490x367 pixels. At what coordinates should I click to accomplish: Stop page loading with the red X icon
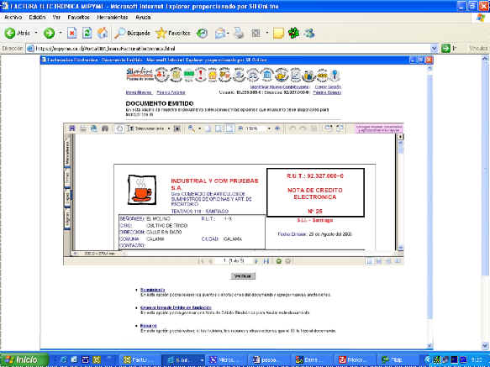point(72,33)
